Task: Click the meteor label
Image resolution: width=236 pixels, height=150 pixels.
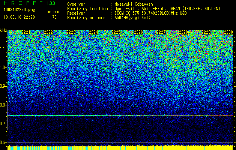Action: 53,12
